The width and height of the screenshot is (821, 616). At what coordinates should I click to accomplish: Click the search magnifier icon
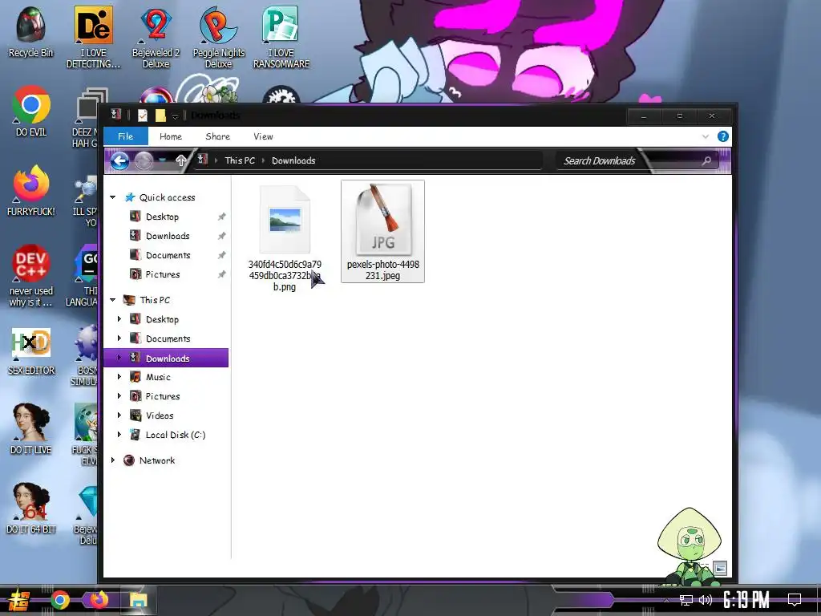coord(706,160)
